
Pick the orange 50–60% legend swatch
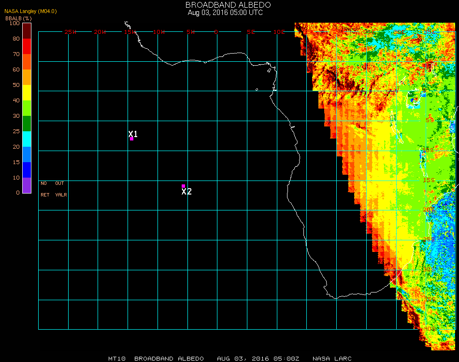27,77
